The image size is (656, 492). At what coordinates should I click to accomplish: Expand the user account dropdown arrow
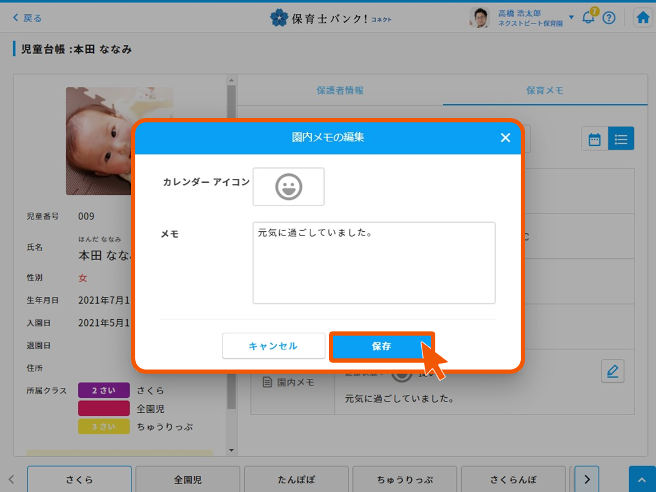click(x=571, y=17)
